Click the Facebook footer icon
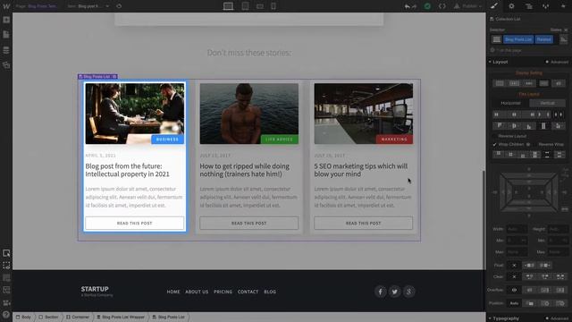 (380, 292)
